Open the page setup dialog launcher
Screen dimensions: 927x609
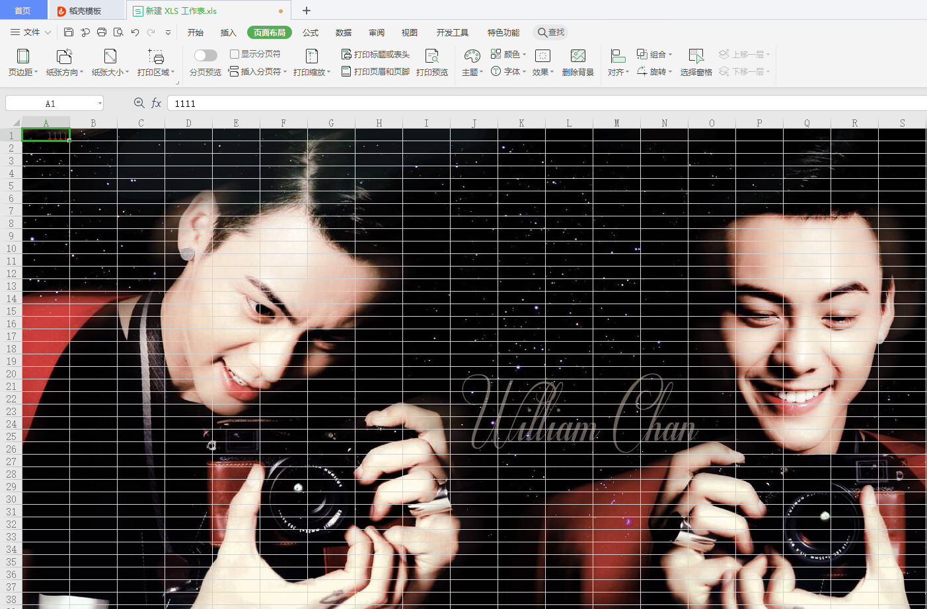pos(177,82)
